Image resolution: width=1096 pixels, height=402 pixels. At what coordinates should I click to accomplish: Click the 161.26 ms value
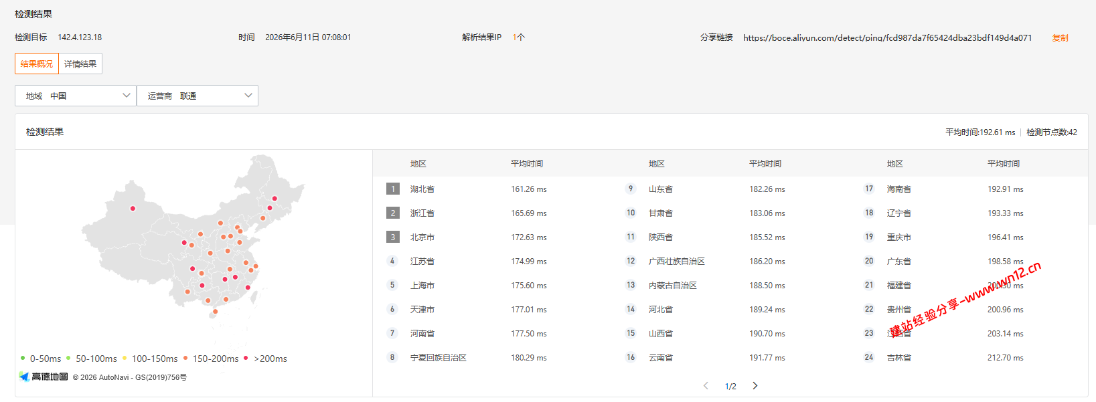click(529, 189)
